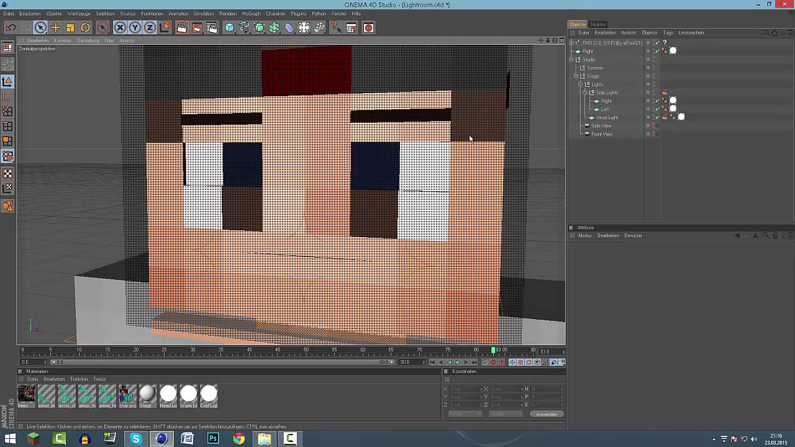The image size is (795, 447).
Task: Click the Undo arrow icon
Action: point(11,28)
